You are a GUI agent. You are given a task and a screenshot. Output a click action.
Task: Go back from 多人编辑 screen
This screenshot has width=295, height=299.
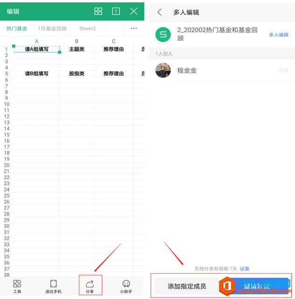(160, 12)
